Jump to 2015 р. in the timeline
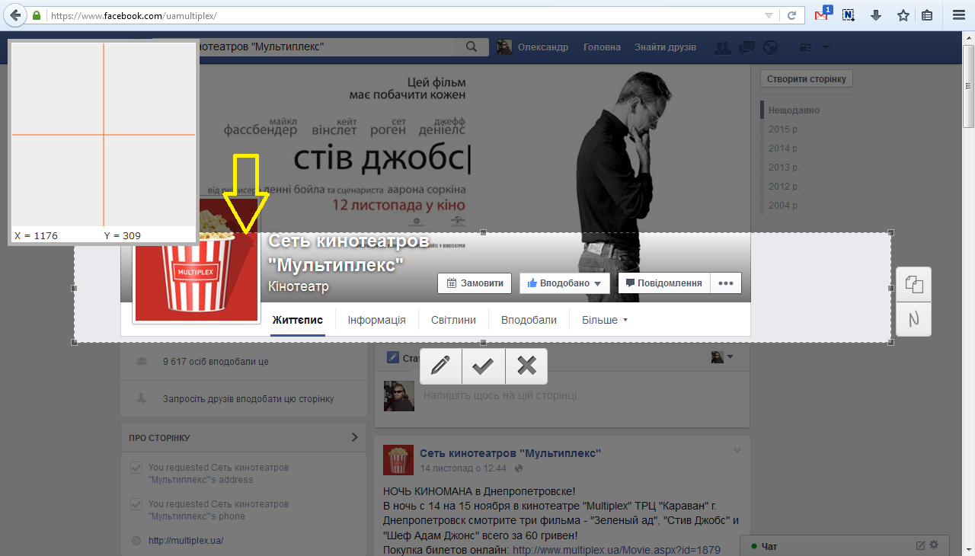Image resolution: width=975 pixels, height=556 pixels. coord(784,129)
